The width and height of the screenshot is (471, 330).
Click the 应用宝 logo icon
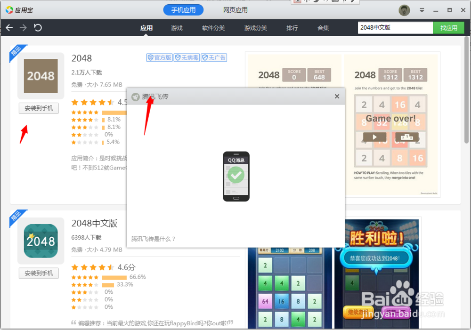(8, 9)
